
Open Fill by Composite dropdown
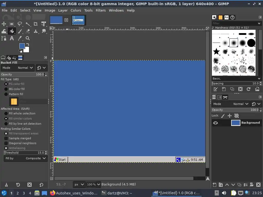[25, 158]
